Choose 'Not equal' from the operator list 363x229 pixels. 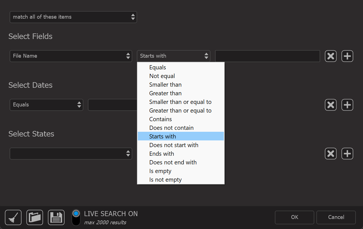[181, 76]
